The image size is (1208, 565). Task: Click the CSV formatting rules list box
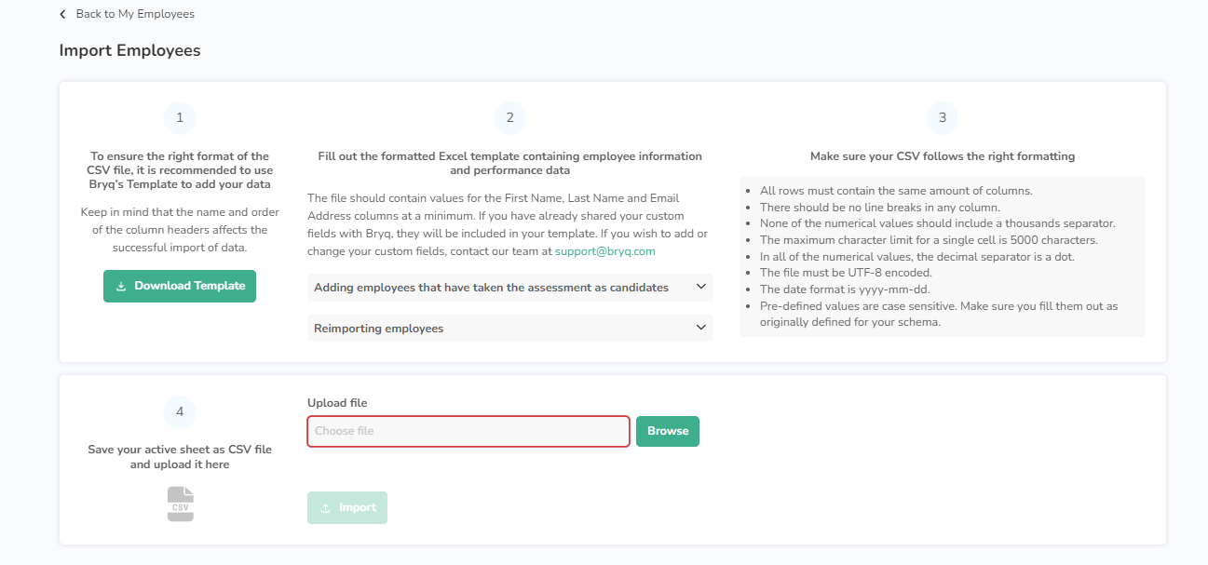tap(942, 256)
